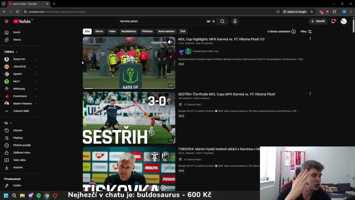This screenshot has width=355, height=200.
Task: Open the on-screen keyboard icon in search box
Action: [x=208, y=21]
